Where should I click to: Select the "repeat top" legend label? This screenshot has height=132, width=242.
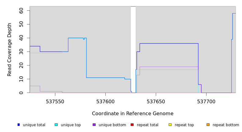pyautogui.click(x=184, y=125)
